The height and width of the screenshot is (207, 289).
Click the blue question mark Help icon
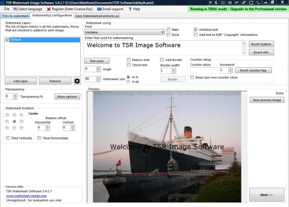pos(130,9)
